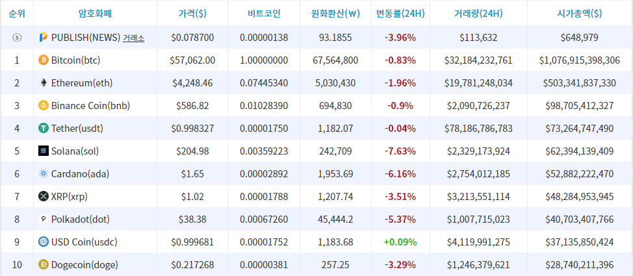Viewport: 633px width, 276px height.
Task: Click the Ethereum won value 5,030,430
Action: 335,83
